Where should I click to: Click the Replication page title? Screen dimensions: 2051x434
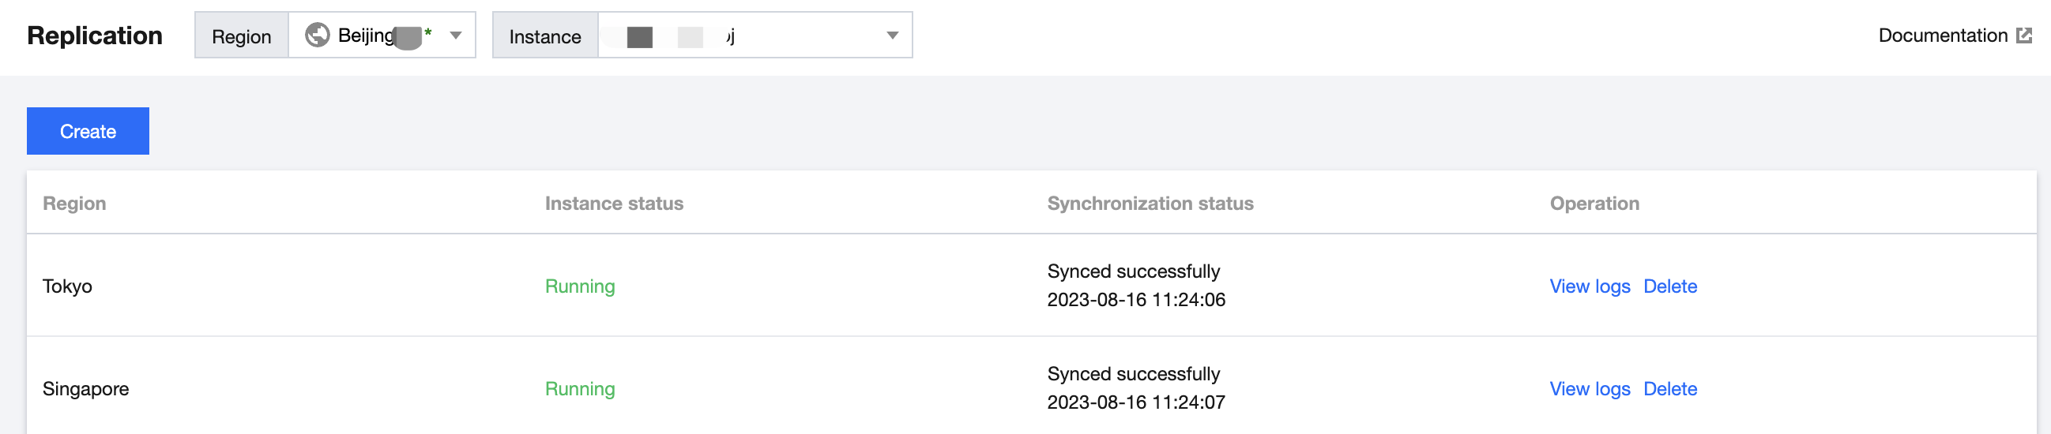click(95, 36)
